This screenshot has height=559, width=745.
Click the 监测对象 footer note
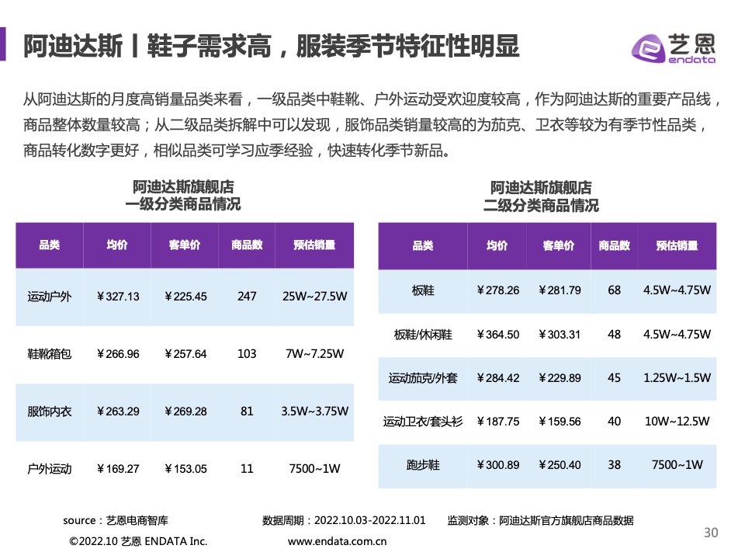click(x=540, y=521)
